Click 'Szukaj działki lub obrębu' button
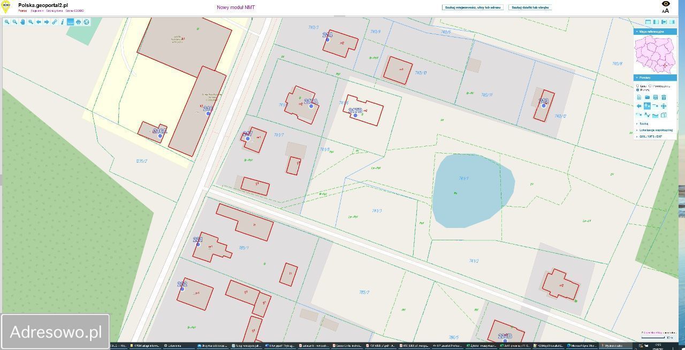 (530, 7)
